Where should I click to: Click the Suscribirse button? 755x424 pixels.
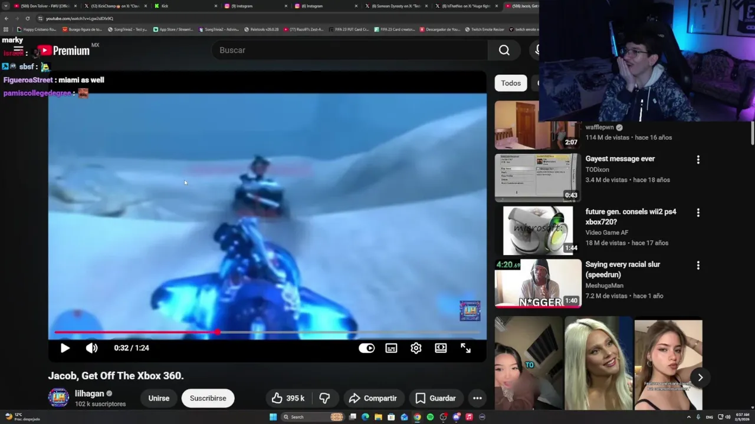[208, 398]
